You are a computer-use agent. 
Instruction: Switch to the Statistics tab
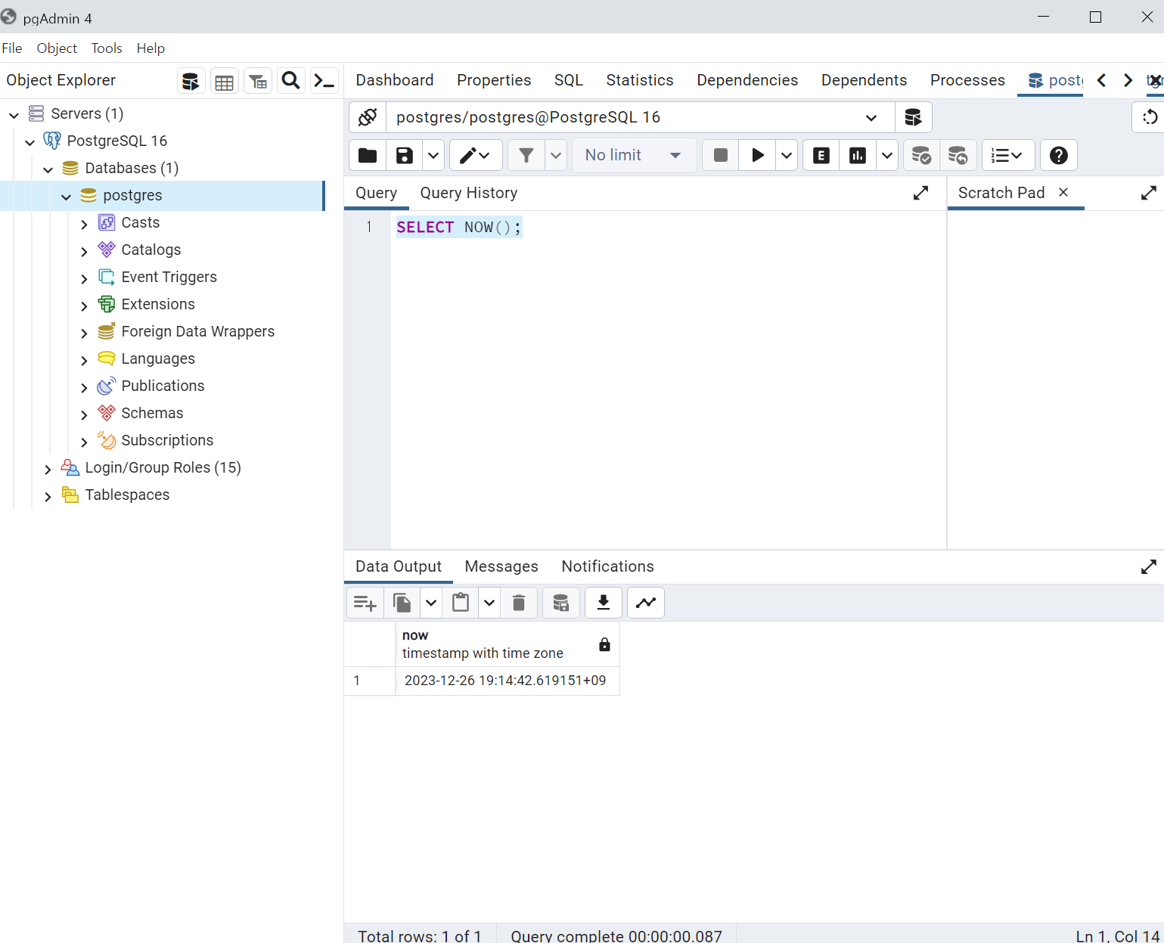point(640,80)
